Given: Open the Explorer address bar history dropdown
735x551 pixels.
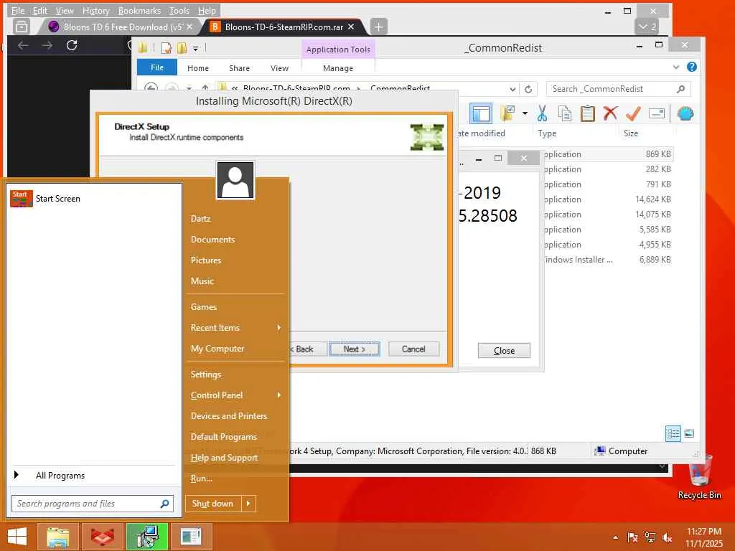Looking at the screenshot, I should [x=512, y=89].
